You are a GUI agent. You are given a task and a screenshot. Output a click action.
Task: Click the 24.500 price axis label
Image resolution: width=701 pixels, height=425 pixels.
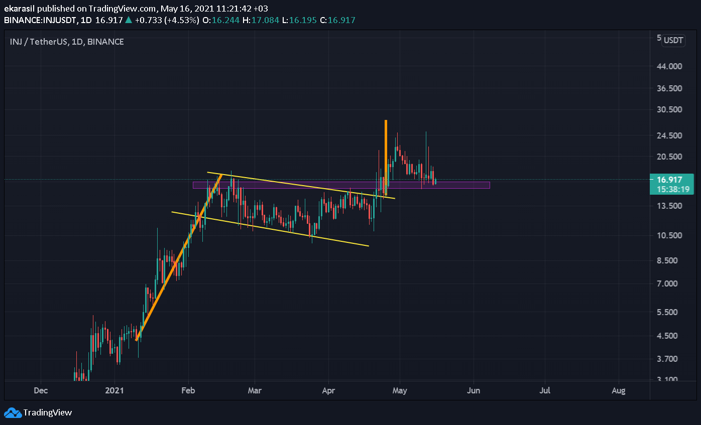(x=669, y=135)
